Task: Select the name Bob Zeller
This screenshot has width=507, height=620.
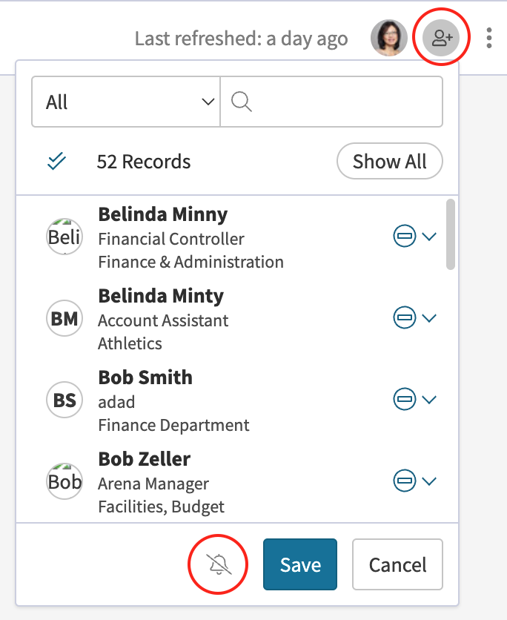Action: tap(145, 459)
